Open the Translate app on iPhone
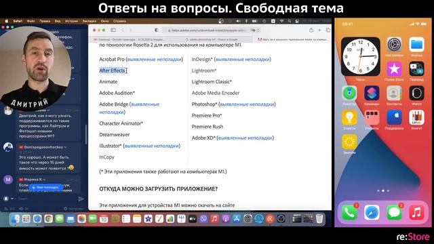Viewport: 434px width, 244px height. click(416, 69)
